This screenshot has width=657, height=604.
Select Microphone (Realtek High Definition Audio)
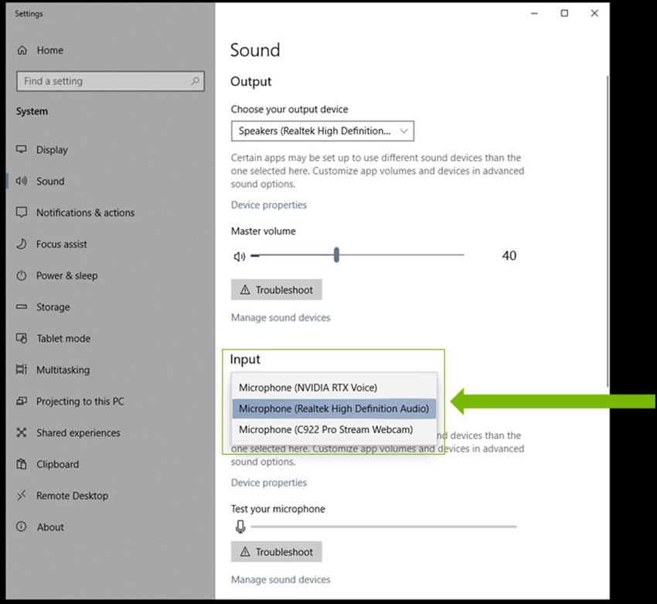point(333,408)
